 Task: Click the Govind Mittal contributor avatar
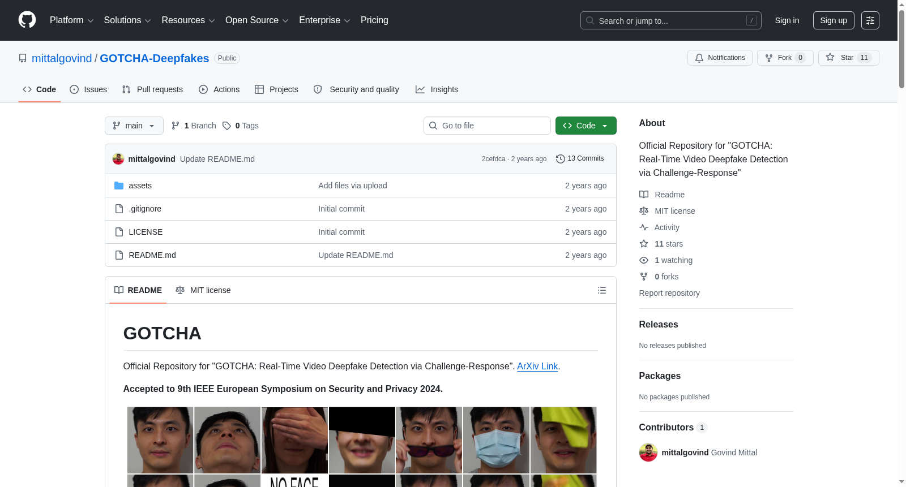[648, 452]
